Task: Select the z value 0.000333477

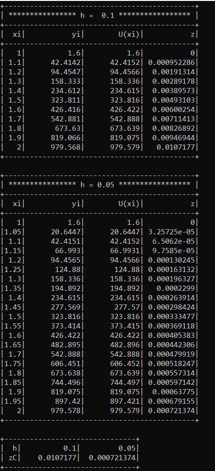Action: click(x=172, y=316)
